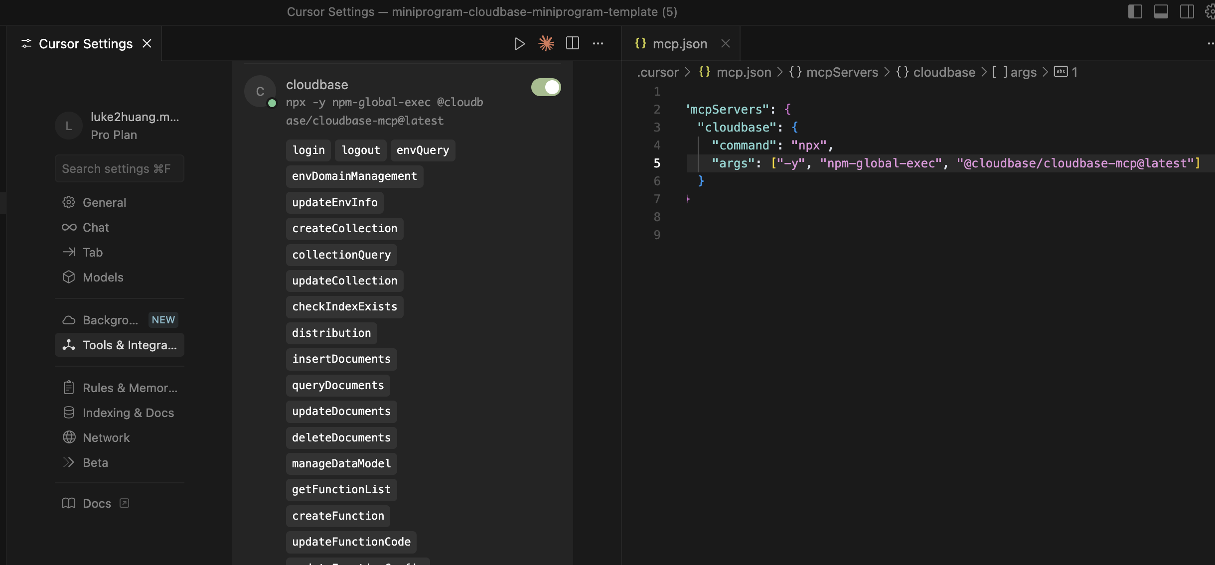Click the envQuery tool chip
The width and height of the screenshot is (1215, 565).
tap(423, 150)
